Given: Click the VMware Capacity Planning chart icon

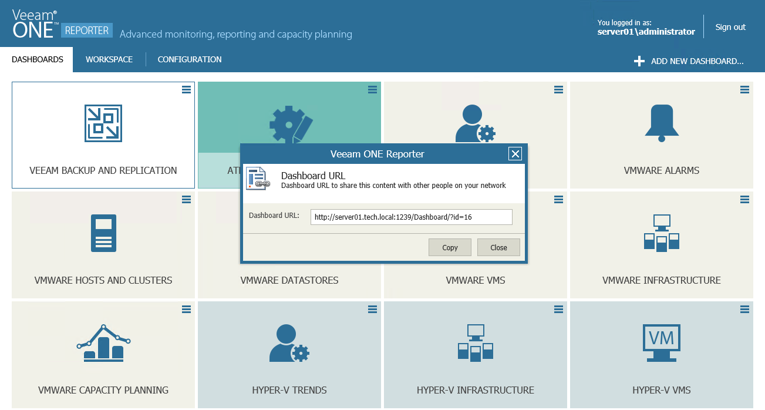Looking at the screenshot, I should click(x=103, y=342).
